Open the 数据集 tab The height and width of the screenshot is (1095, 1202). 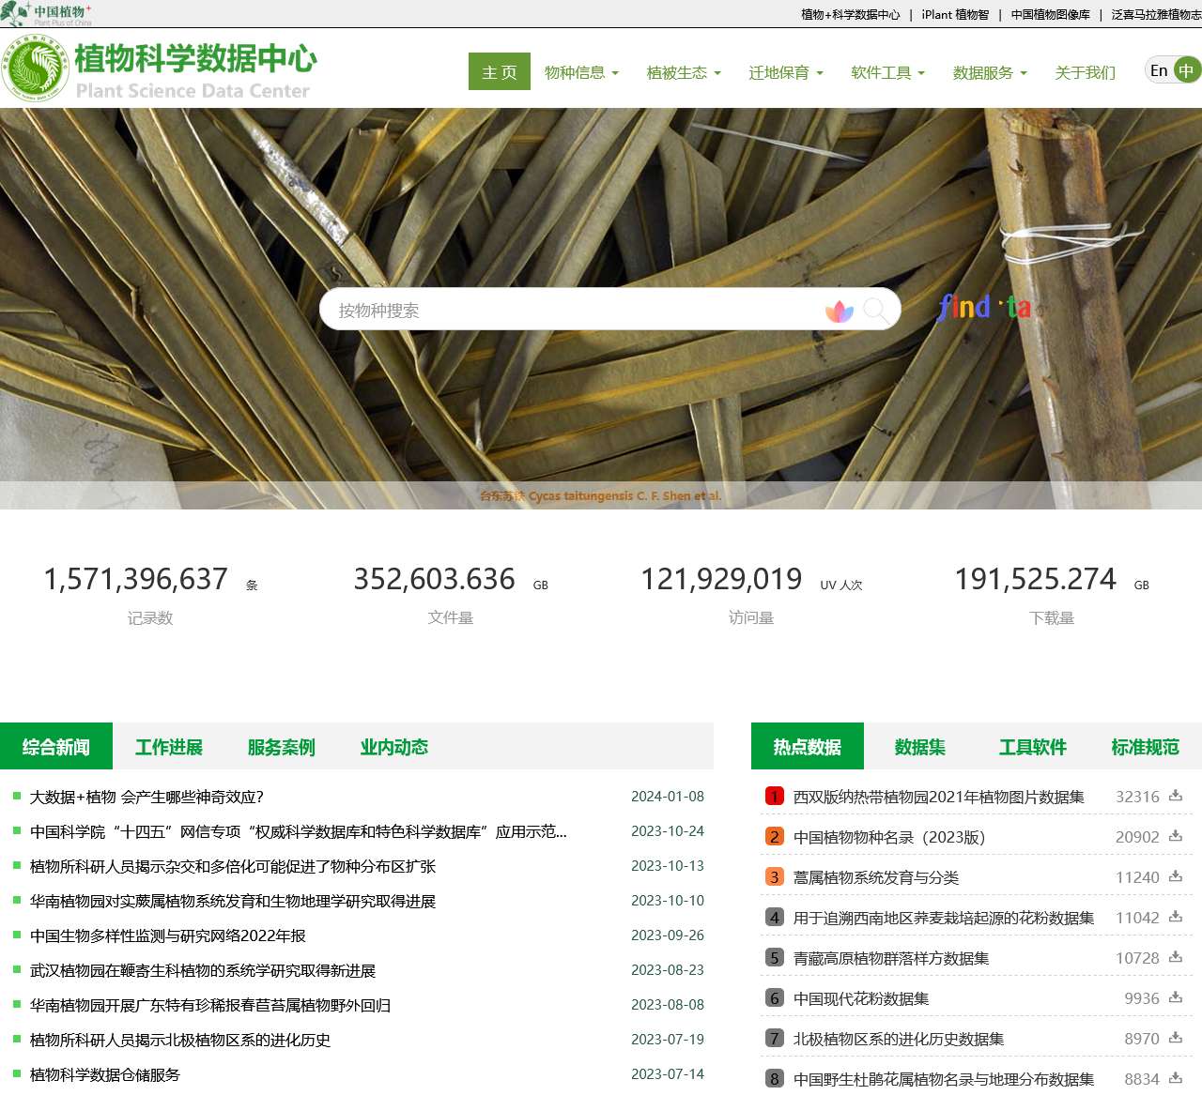coord(919,747)
